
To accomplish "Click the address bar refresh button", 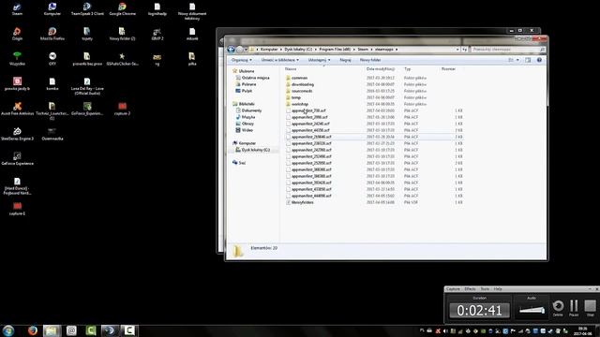I will 465,50.
